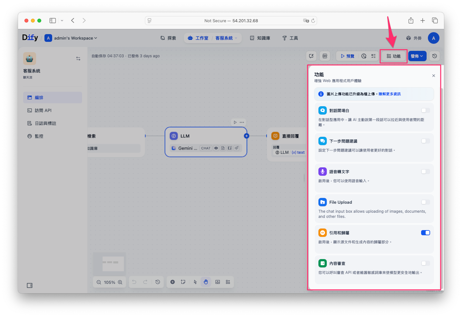Click organize nodes layout icon

point(228,282)
